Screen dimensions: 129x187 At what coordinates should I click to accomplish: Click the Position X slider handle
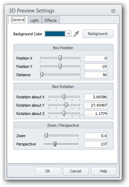click(60, 58)
